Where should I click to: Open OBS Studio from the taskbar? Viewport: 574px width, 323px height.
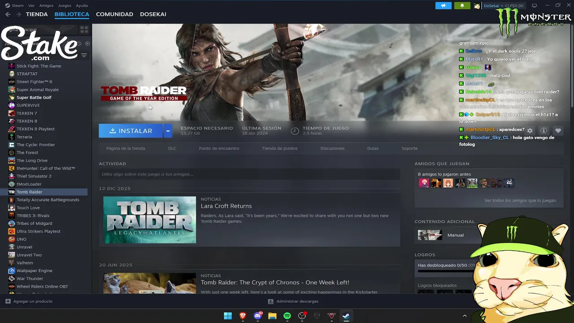[x=302, y=316]
